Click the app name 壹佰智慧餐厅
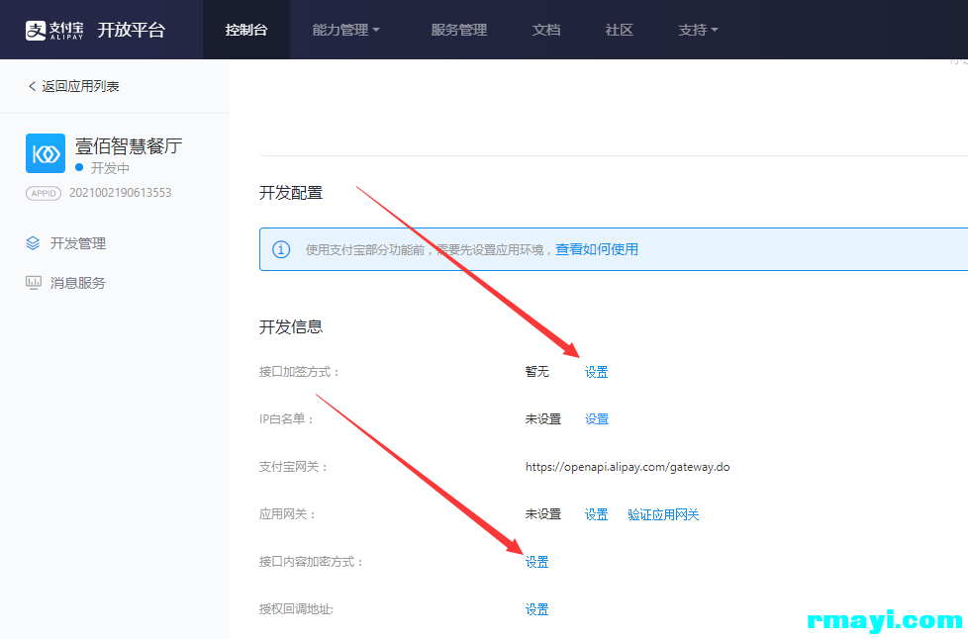The width and height of the screenshot is (968, 639). pos(129,146)
